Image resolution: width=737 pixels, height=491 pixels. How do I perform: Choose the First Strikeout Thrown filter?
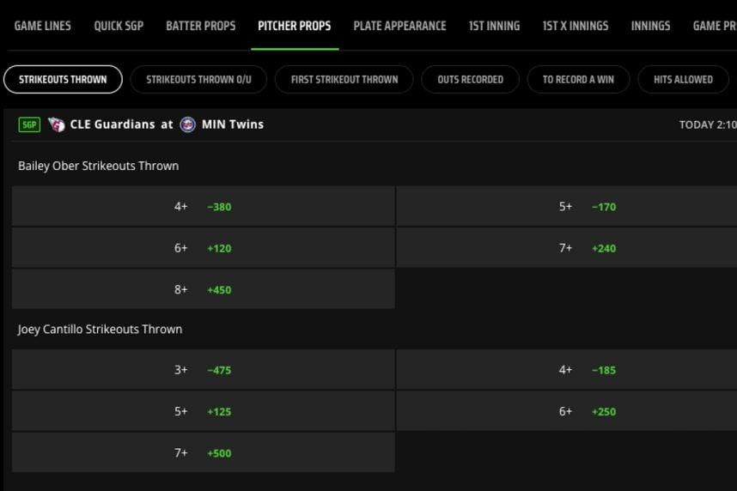pyautogui.click(x=344, y=80)
